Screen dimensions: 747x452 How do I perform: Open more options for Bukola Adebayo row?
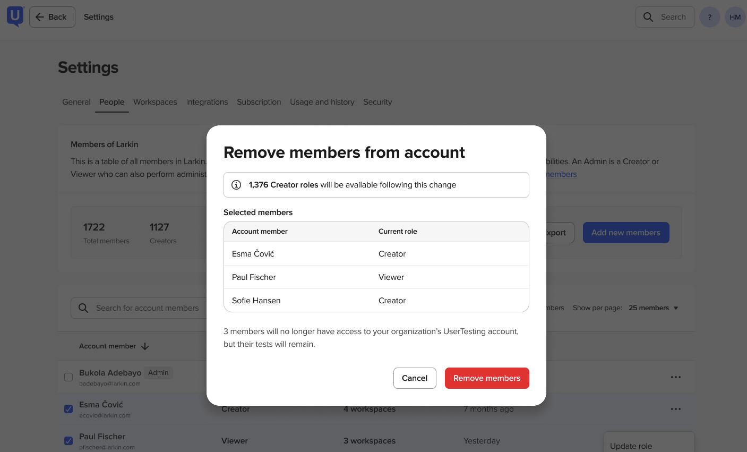pos(676,377)
